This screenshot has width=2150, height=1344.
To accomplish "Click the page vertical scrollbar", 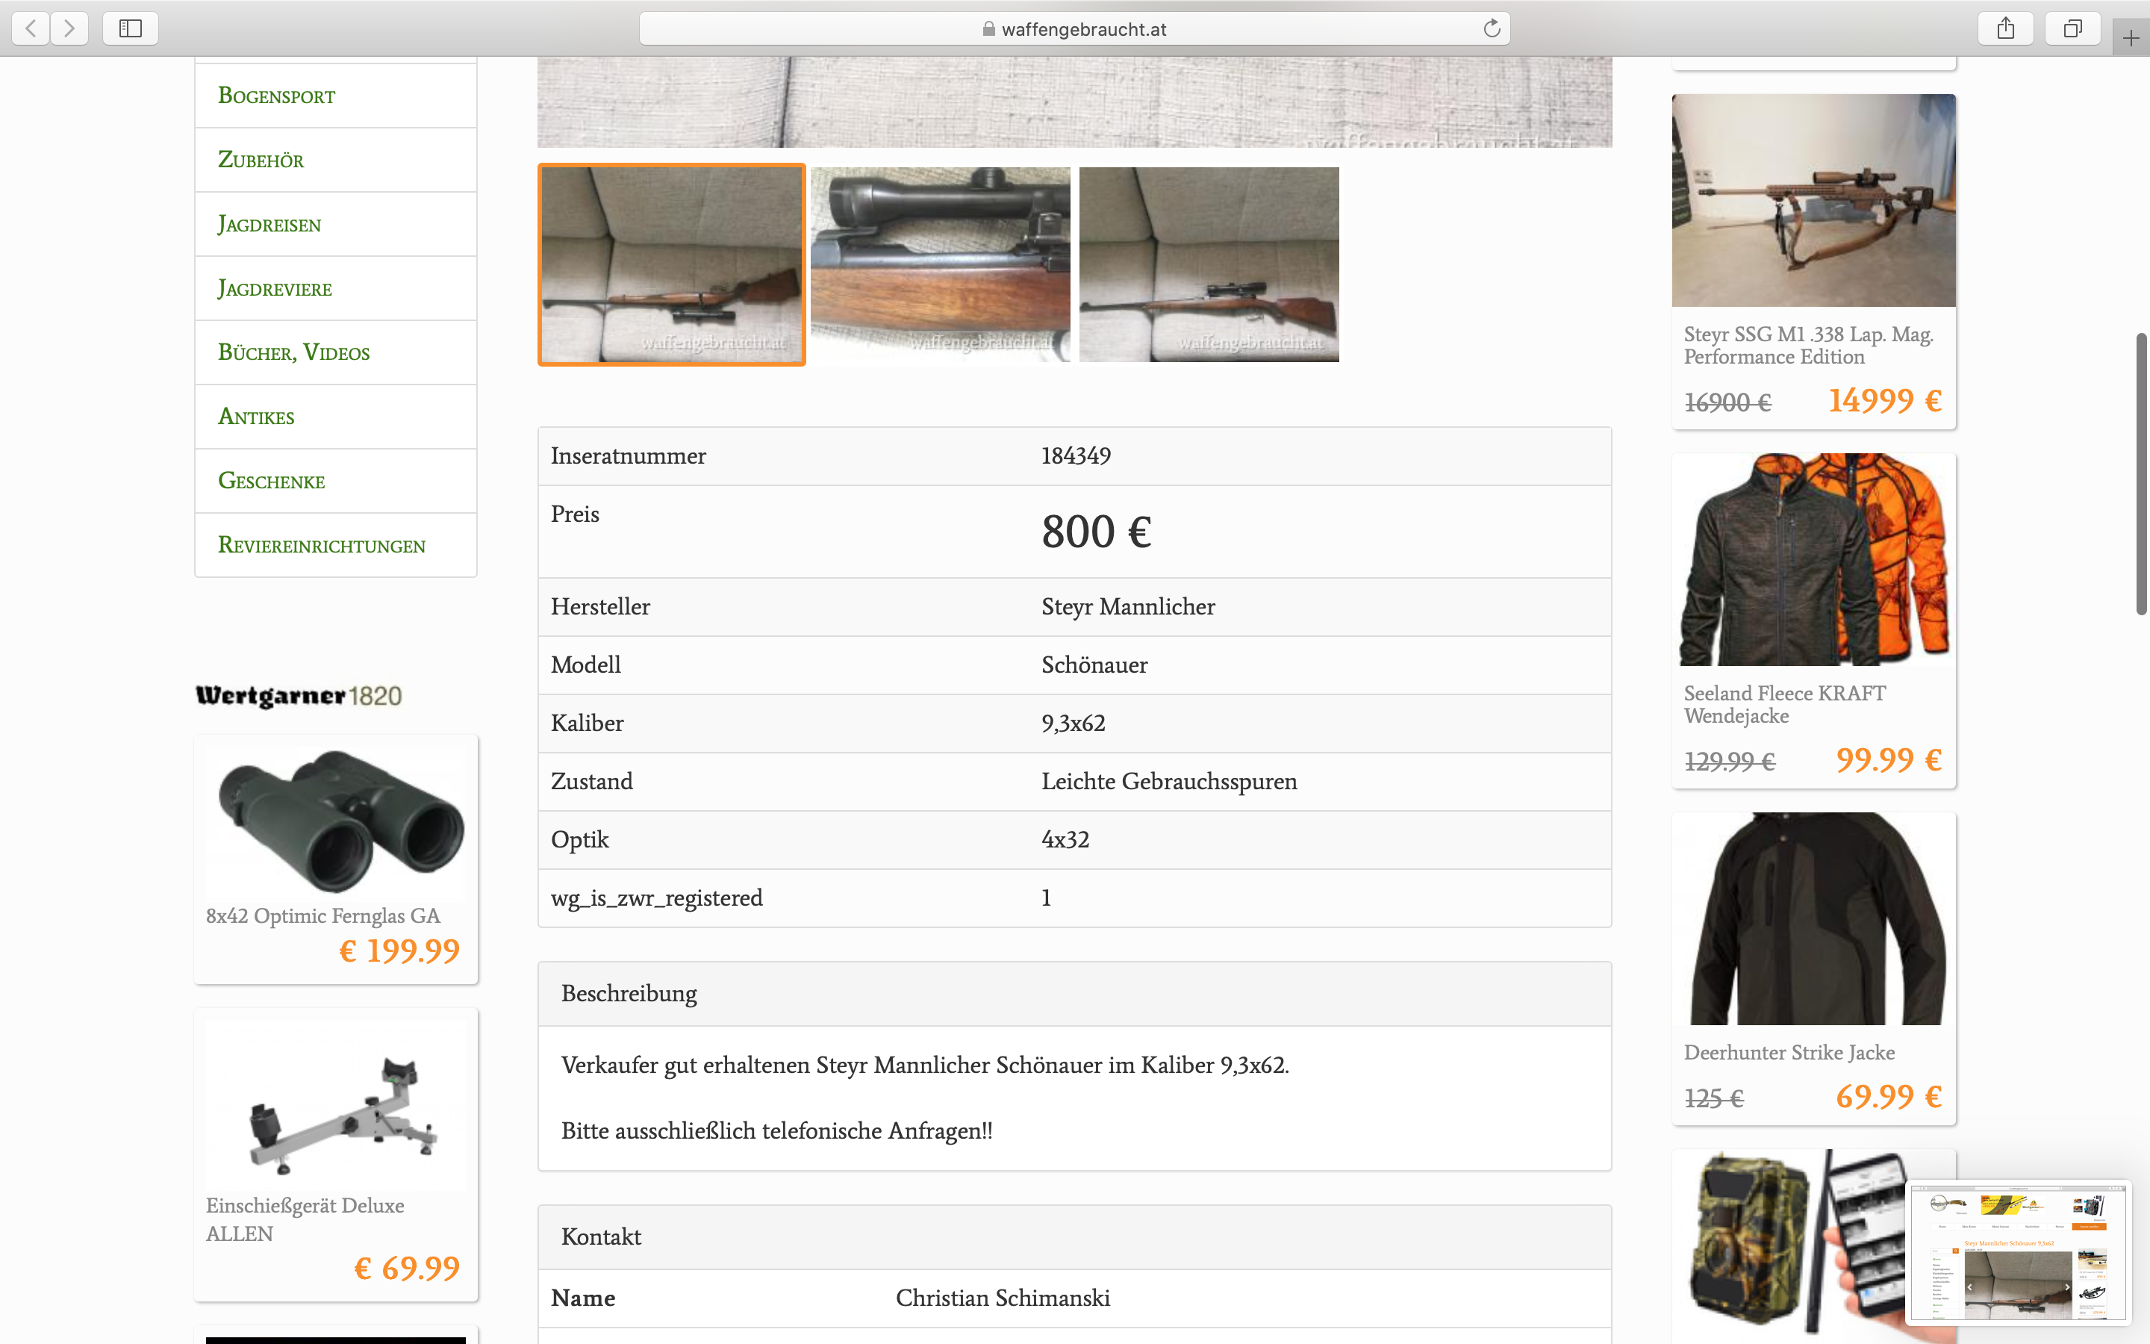I will (x=2141, y=474).
